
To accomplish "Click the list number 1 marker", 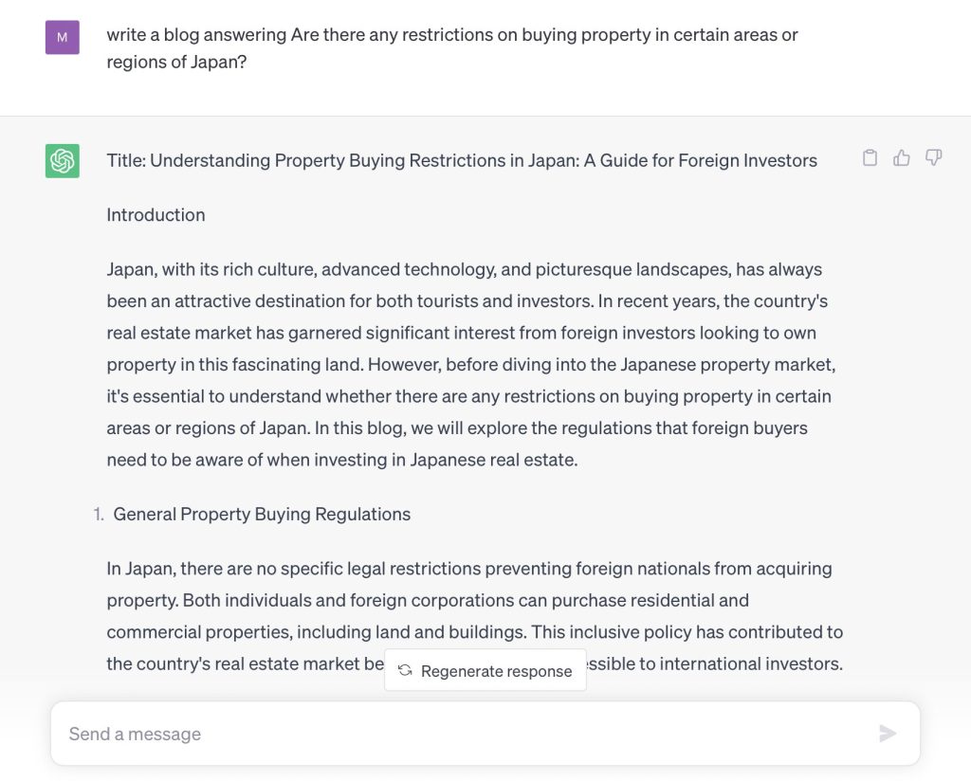I will pyautogui.click(x=99, y=515).
